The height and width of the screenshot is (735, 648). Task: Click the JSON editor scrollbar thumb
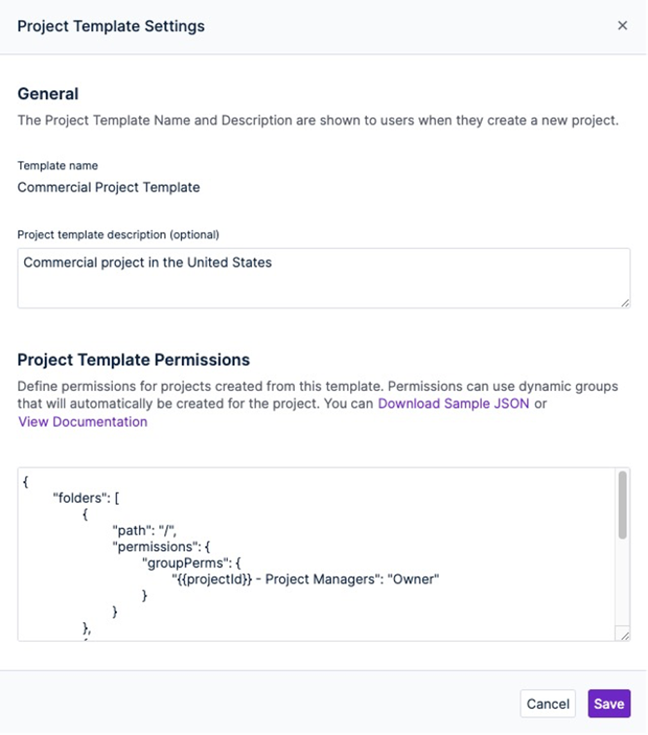pyautogui.click(x=622, y=505)
